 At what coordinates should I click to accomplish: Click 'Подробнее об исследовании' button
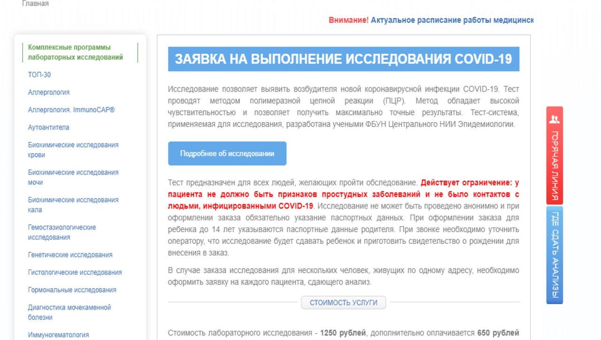click(x=227, y=153)
